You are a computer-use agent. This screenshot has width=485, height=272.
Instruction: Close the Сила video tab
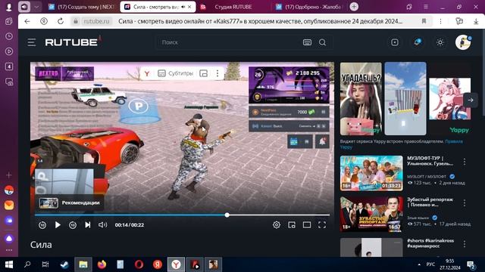point(189,7)
